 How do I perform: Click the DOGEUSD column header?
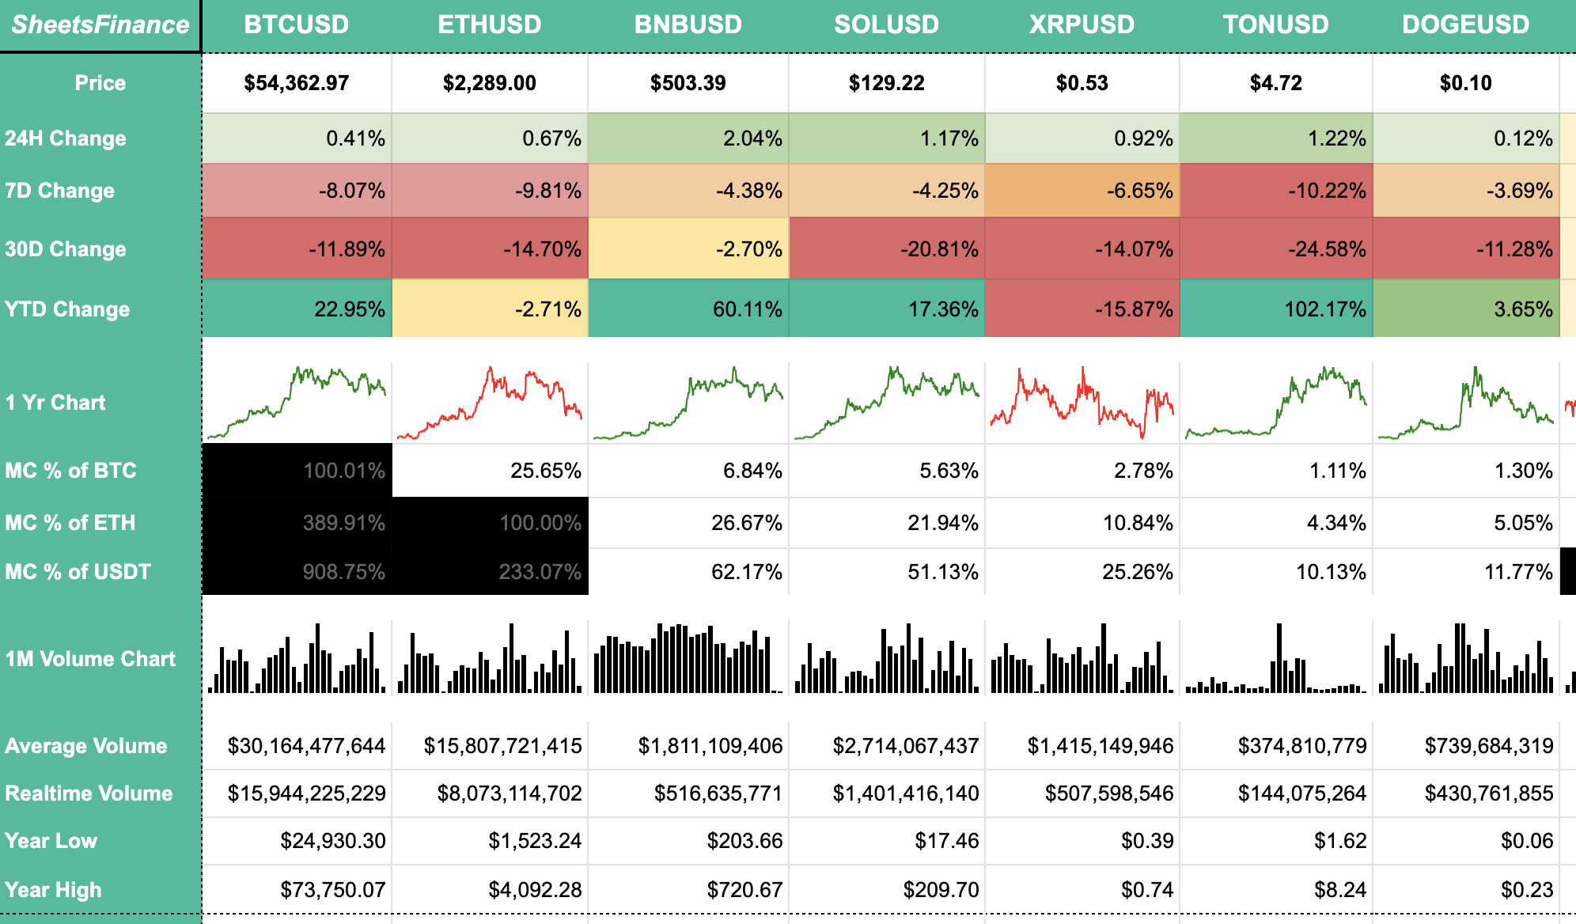coord(1465,24)
